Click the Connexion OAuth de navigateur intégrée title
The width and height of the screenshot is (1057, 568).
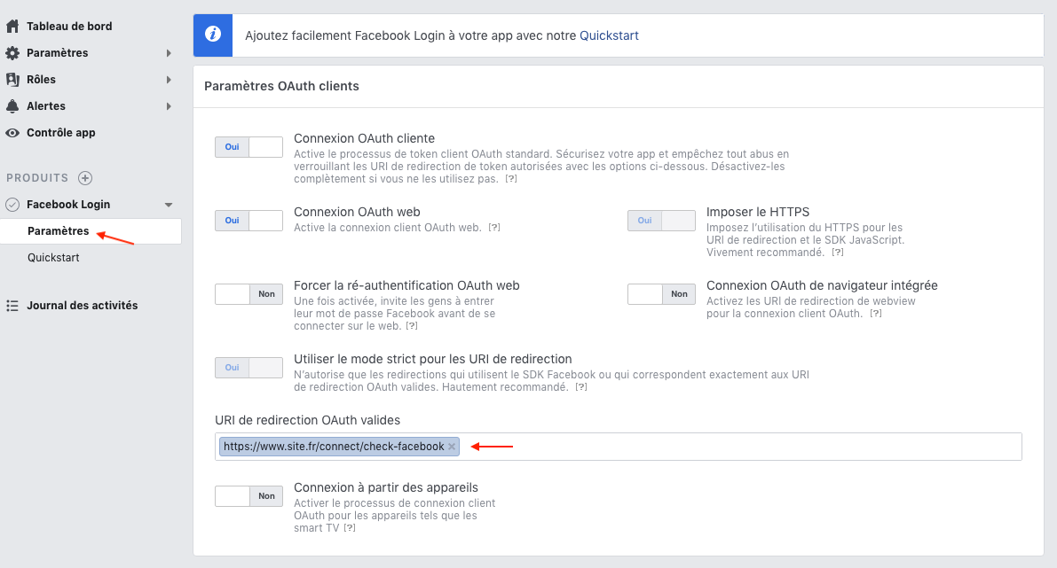point(822,285)
